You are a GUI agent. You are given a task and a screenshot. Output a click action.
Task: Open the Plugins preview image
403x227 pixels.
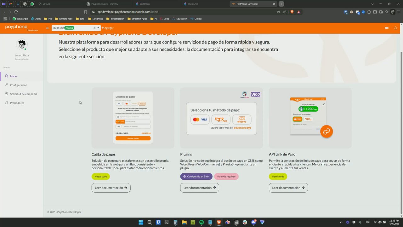click(x=222, y=118)
